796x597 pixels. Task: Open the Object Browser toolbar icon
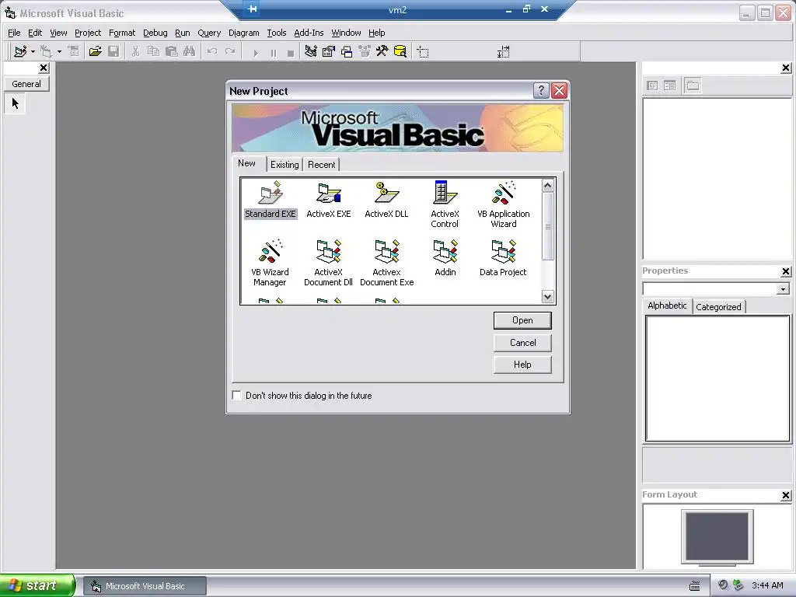[x=365, y=51]
